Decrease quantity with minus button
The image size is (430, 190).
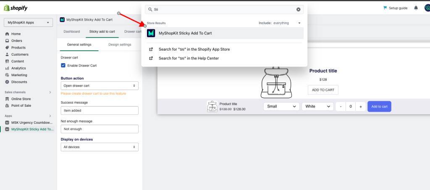point(341,107)
